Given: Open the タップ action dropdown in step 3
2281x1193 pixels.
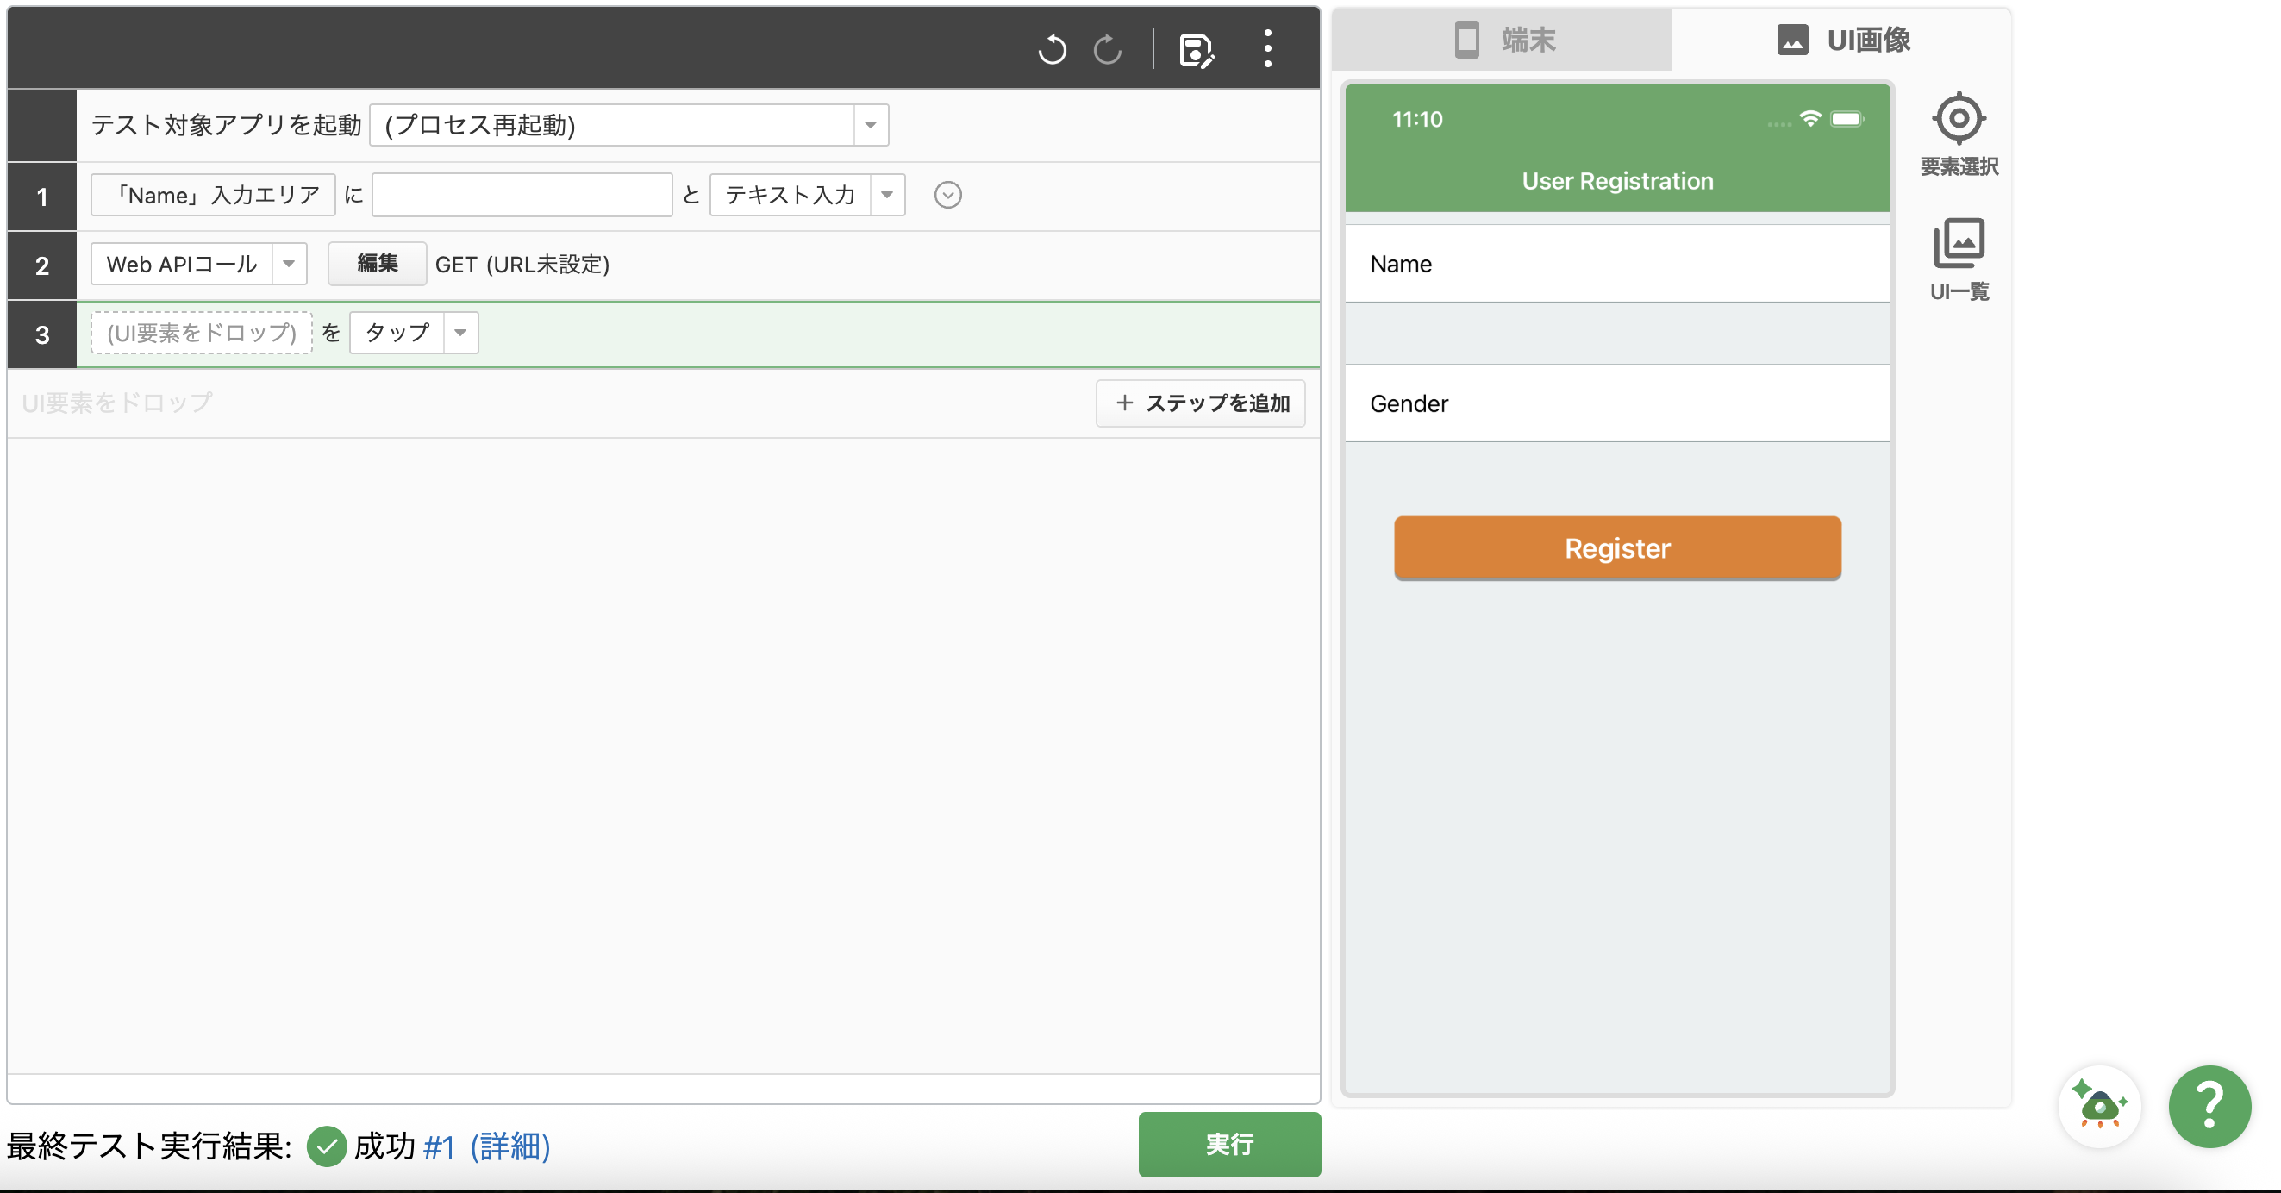Looking at the screenshot, I should pos(459,333).
